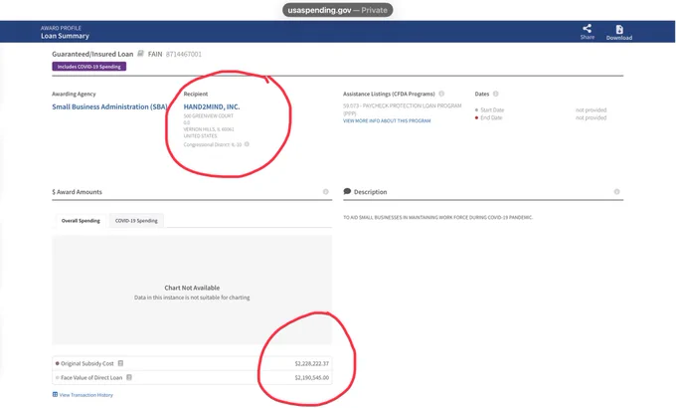The height and width of the screenshot is (408, 676).
Task: Open Small Business Administration (SBA) agency link
Action: point(109,106)
